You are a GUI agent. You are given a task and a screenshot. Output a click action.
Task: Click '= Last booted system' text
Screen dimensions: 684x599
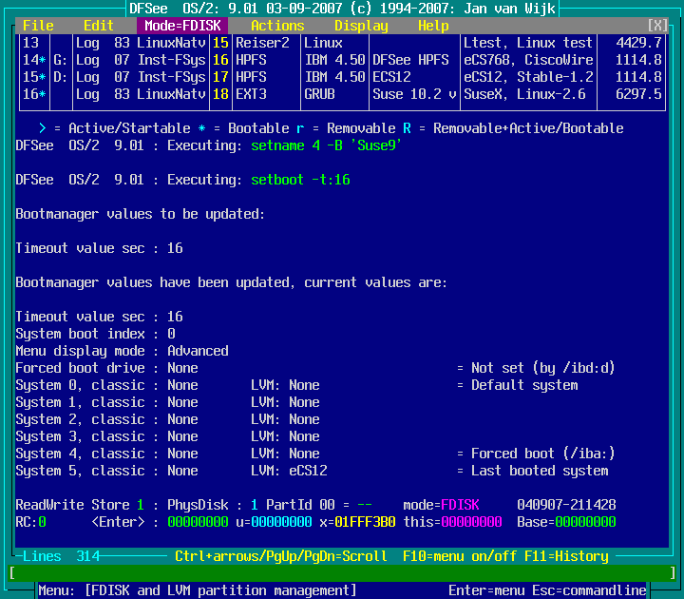[x=533, y=471]
